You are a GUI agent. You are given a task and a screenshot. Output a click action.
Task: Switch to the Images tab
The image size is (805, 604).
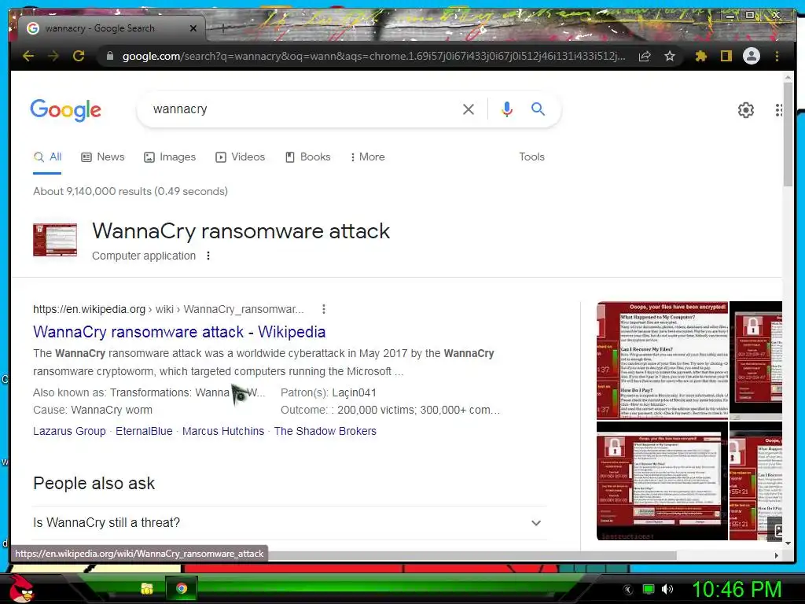170,157
